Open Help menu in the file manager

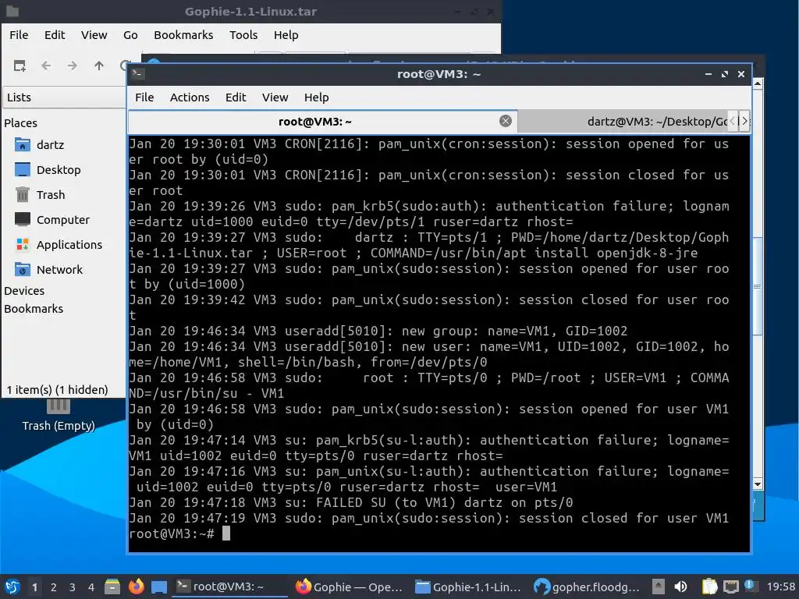pyautogui.click(x=286, y=35)
